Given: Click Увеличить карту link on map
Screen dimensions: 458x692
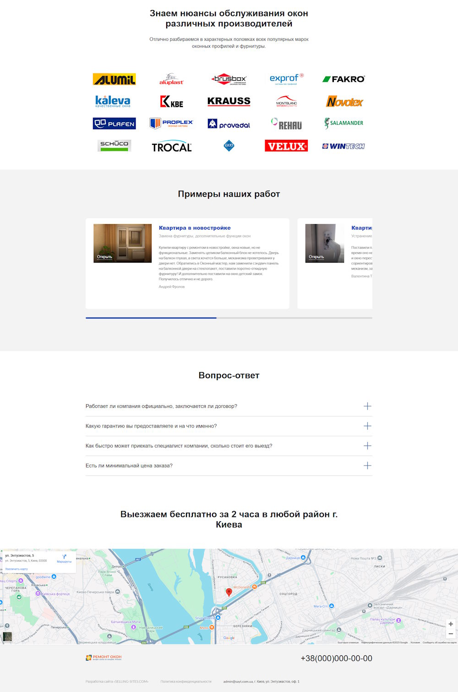Looking at the screenshot, I should pyautogui.click(x=16, y=569).
